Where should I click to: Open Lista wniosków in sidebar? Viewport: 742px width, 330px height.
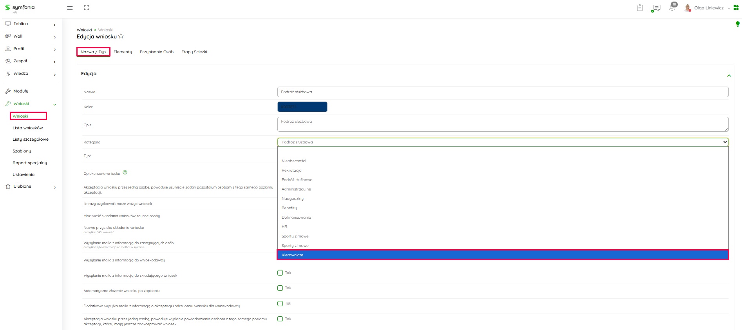28,128
